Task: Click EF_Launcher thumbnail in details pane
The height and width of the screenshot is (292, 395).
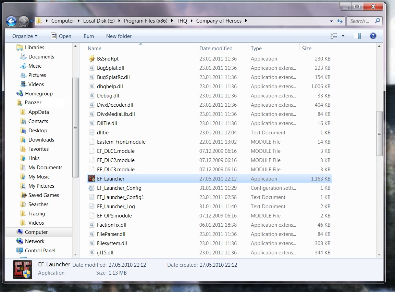Action: tap(22, 270)
